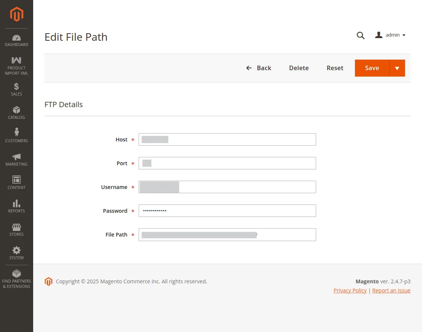This screenshot has height=332, width=422.
Task: Open the System gear icon
Action: [x=17, y=250]
